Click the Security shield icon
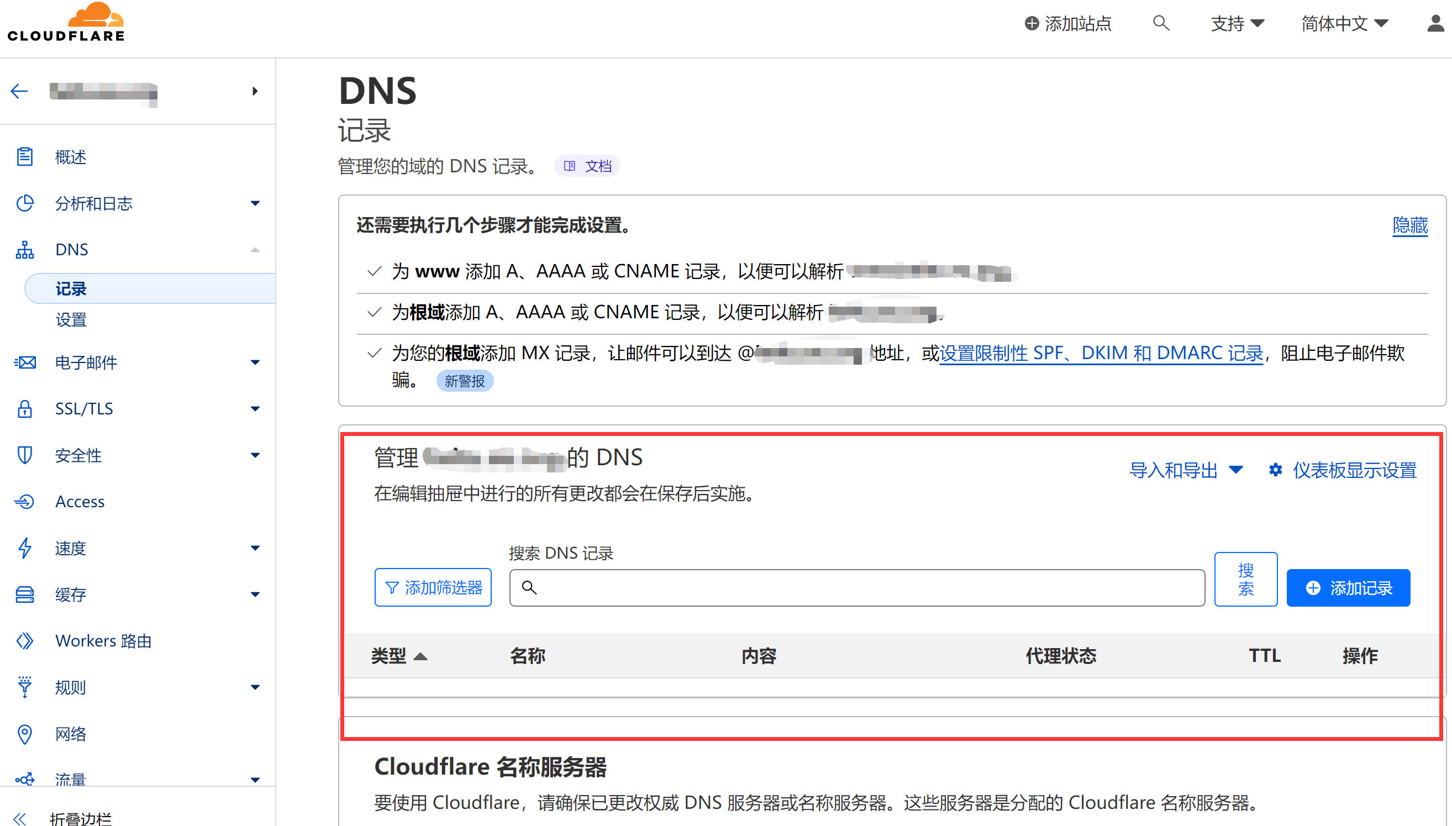The height and width of the screenshot is (826, 1452). (x=24, y=455)
